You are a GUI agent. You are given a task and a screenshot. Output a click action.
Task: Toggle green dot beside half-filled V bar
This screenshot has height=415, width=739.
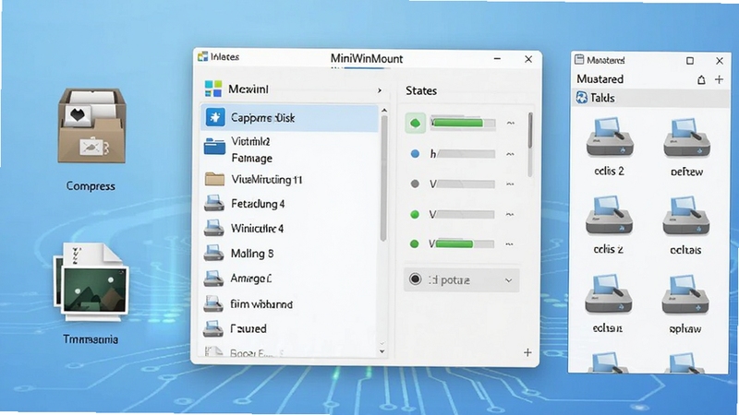[415, 243]
